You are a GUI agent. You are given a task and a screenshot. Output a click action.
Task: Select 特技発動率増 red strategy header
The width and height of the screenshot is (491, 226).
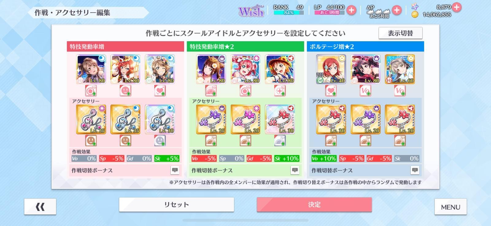coord(125,46)
